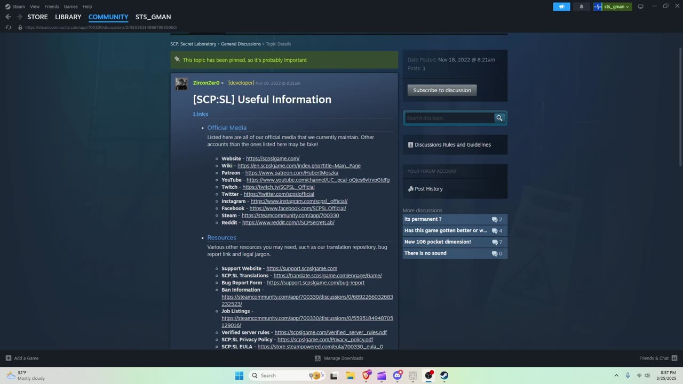Image resolution: width=683 pixels, height=384 pixels.
Task: Switch to Big Picture mode monitor icon
Action: 641,6
